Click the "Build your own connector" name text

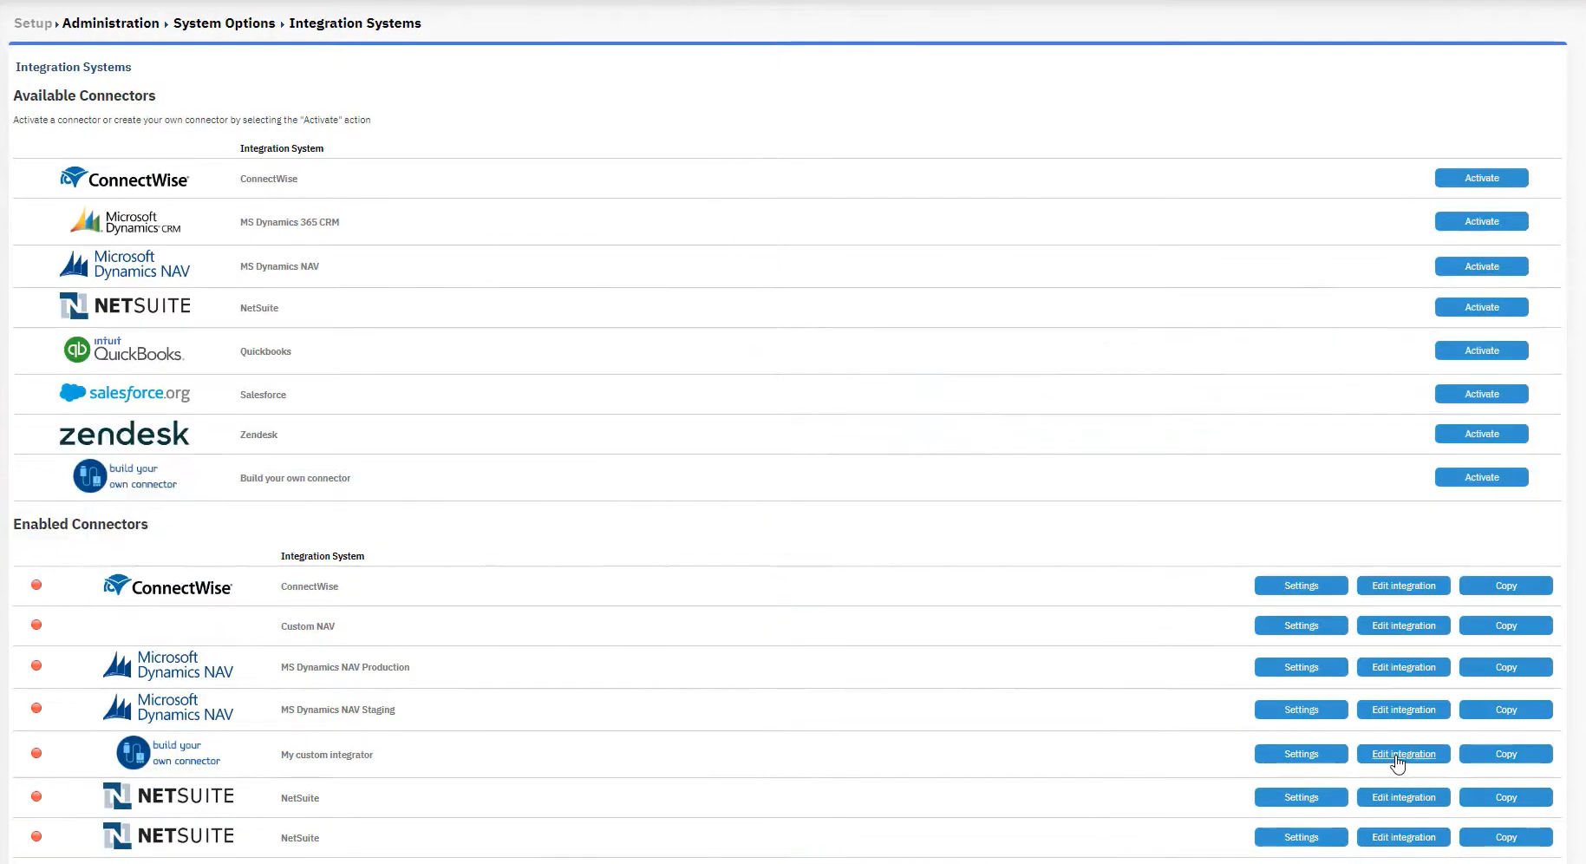pos(295,478)
